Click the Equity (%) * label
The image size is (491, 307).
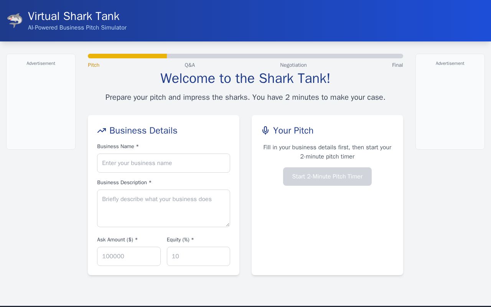click(180, 240)
